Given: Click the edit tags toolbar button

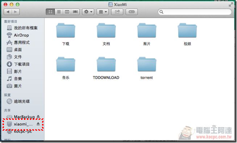Looking at the screenshot, I should coord(132,12).
